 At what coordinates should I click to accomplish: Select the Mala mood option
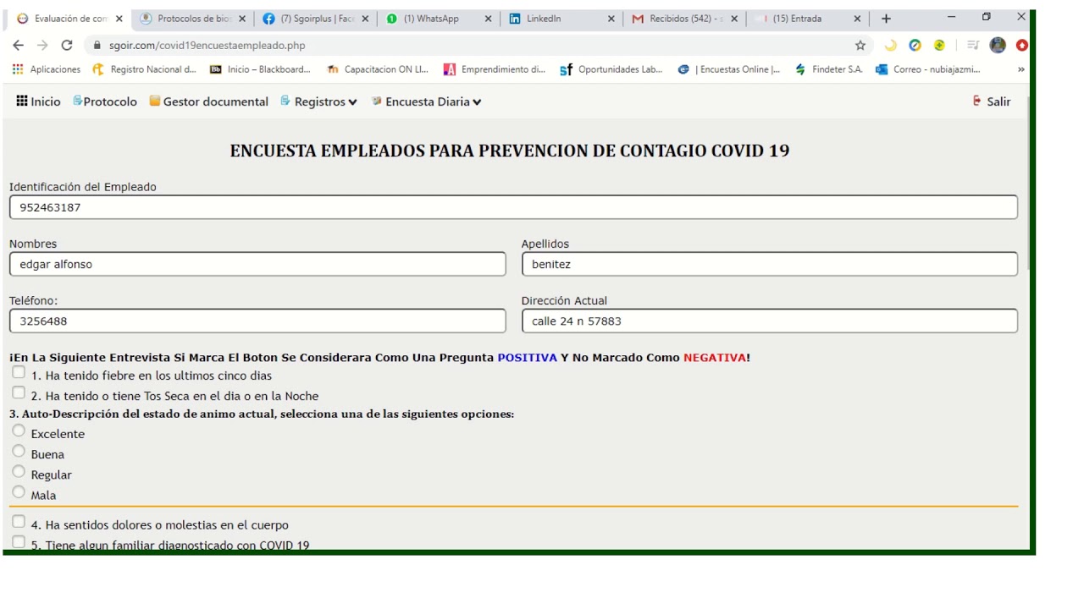[19, 491]
